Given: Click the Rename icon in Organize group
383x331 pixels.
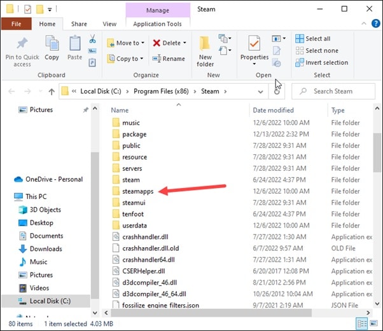Looking at the screenshot, I should 169,58.
